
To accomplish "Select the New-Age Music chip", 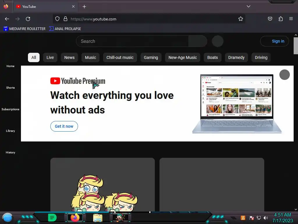I will [x=183, y=57].
